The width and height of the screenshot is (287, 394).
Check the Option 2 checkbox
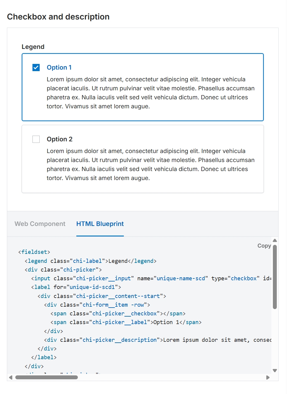pyautogui.click(x=36, y=139)
